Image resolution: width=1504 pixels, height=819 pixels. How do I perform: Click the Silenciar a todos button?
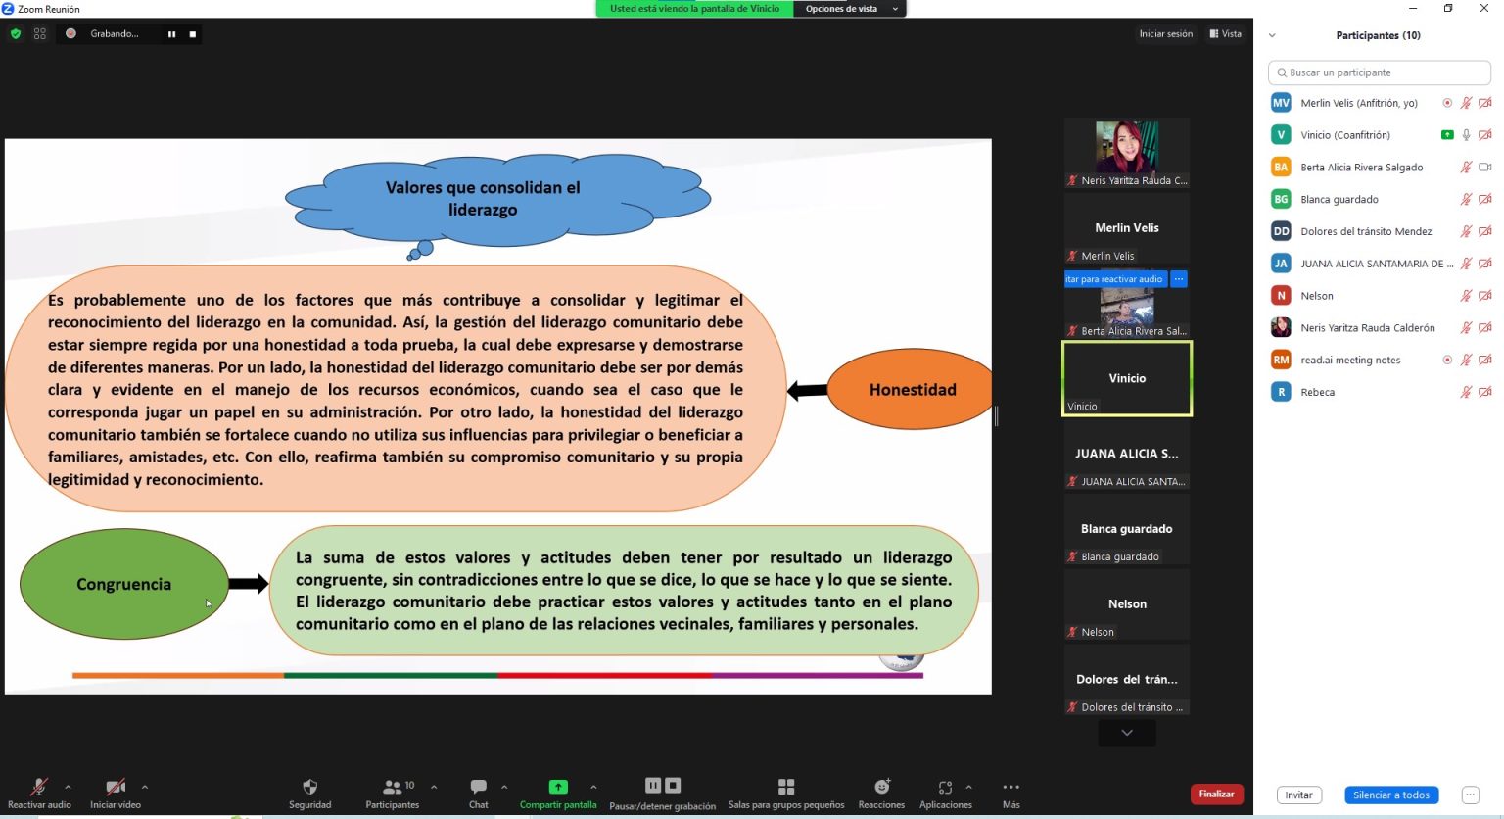1390,795
